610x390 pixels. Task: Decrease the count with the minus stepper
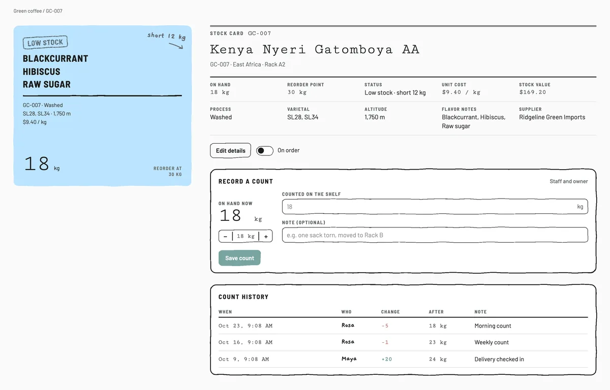click(x=225, y=236)
